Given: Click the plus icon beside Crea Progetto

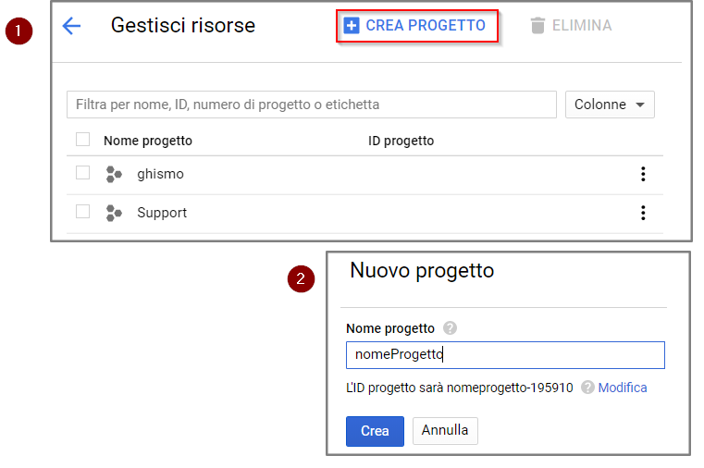Looking at the screenshot, I should (x=352, y=26).
